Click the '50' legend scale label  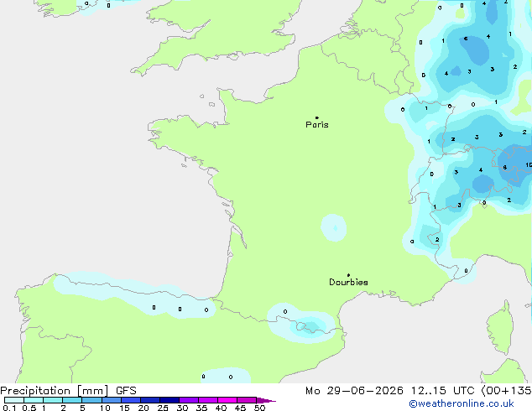(x=259, y=408)
